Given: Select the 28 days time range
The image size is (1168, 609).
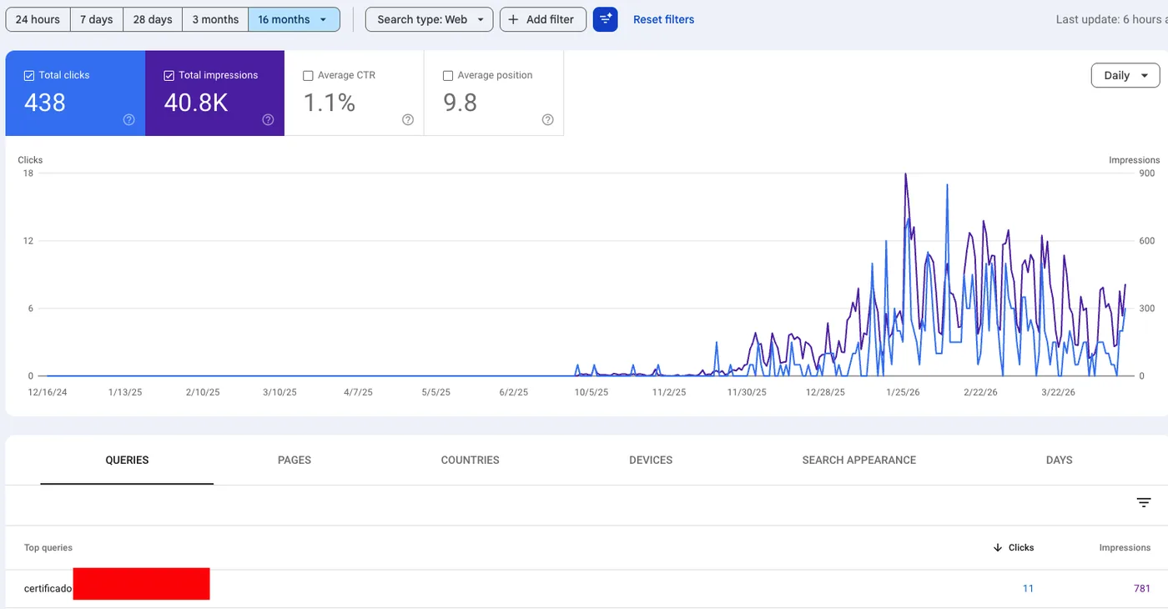Looking at the screenshot, I should coord(152,18).
